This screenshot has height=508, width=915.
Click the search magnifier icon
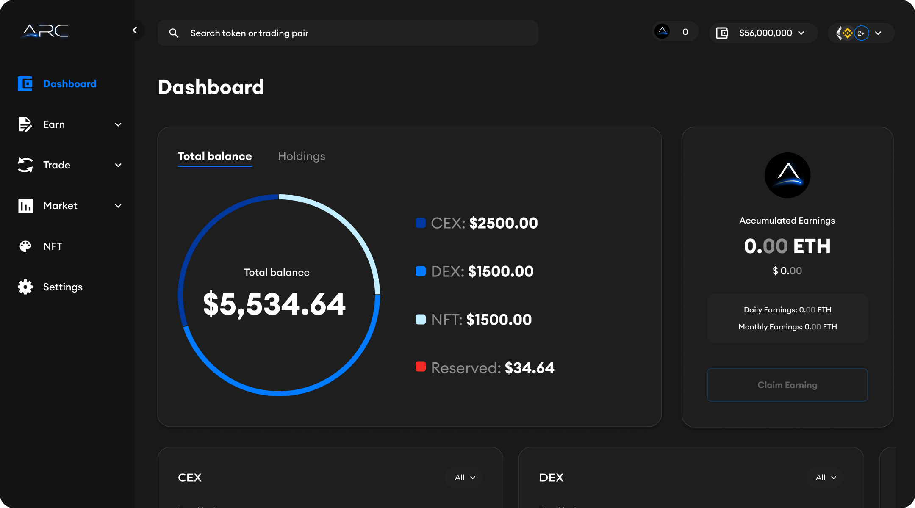(x=174, y=33)
